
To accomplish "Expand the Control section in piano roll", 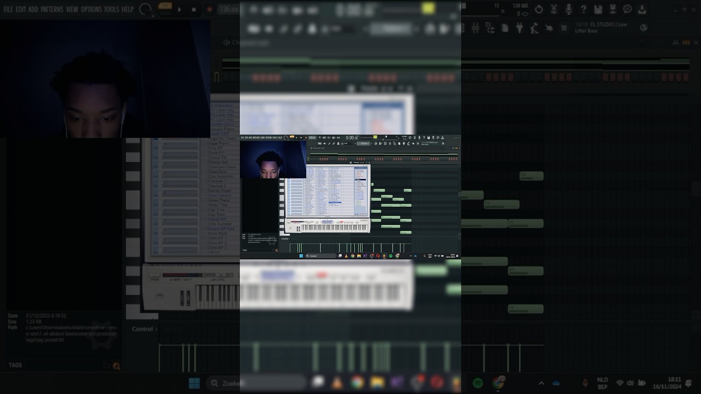I will (145, 329).
